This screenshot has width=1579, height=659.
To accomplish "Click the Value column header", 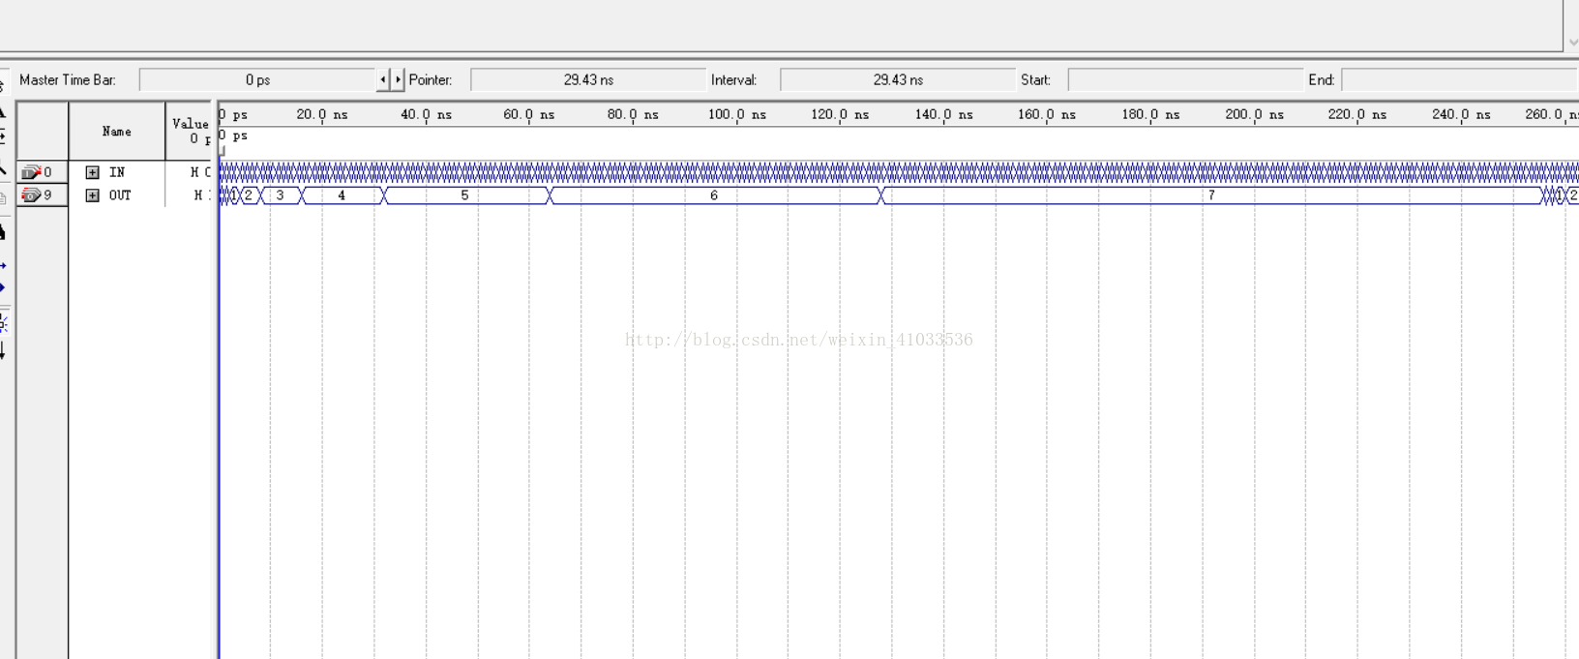I will point(190,132).
